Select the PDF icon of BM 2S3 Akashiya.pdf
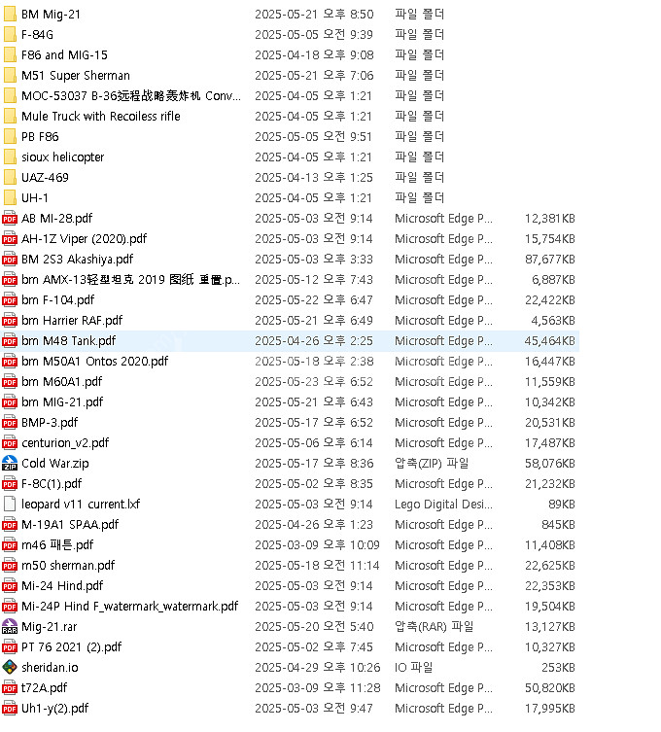The height and width of the screenshot is (732, 661). pyautogui.click(x=10, y=260)
